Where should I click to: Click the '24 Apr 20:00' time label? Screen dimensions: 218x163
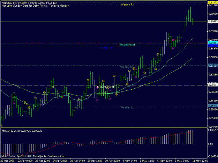tap(60, 161)
